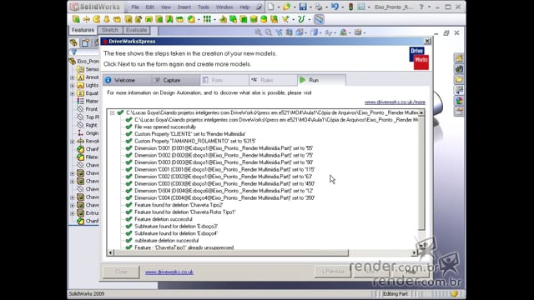Image resolution: width=534 pixels, height=300 pixels.
Task: Click the Rebuild traffic light icon
Action: [350, 7]
